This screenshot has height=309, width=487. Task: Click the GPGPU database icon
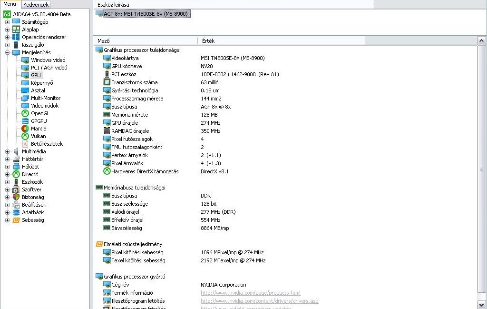[25, 121]
